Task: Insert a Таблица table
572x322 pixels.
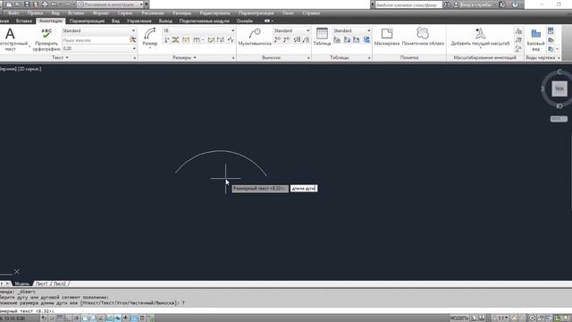Action: coord(322,37)
